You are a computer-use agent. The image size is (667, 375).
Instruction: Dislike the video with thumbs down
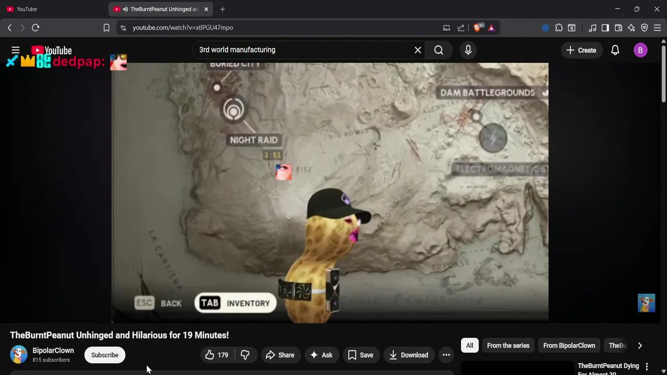click(245, 355)
